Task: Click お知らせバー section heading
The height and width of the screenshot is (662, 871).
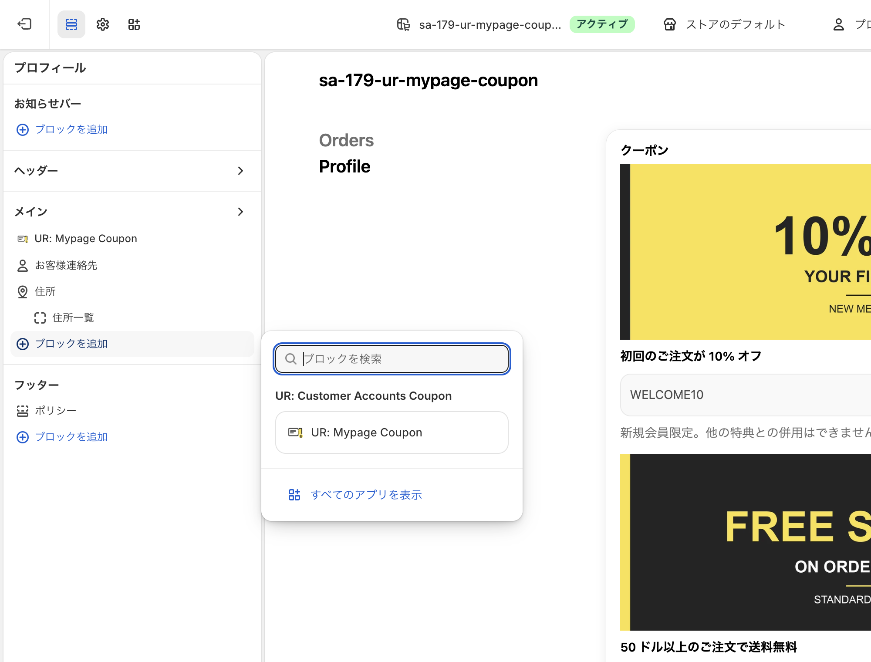Action: (48, 104)
